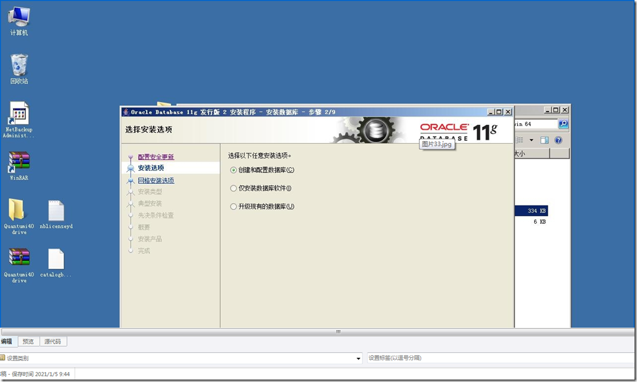Select 创建和配置数据库 radio option
The width and height of the screenshot is (637, 382).
[233, 170]
